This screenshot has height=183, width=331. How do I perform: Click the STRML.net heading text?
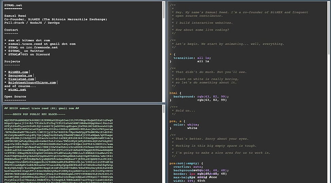coord(13,5)
